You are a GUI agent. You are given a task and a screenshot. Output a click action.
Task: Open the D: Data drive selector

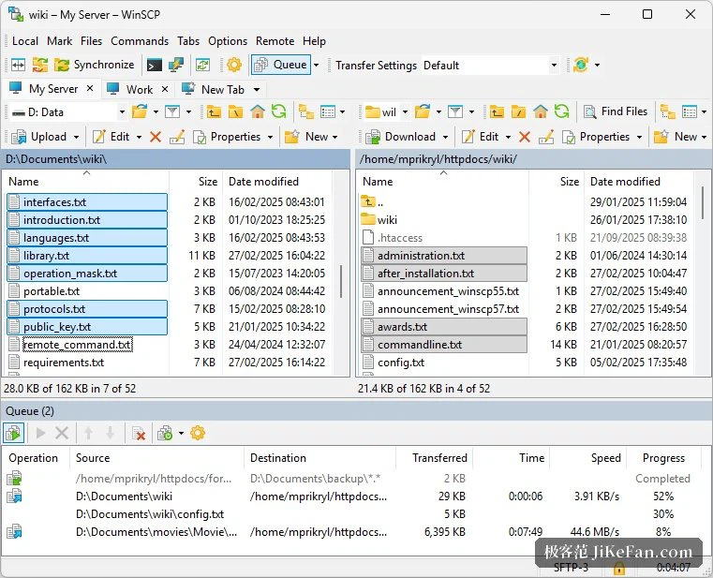point(68,111)
